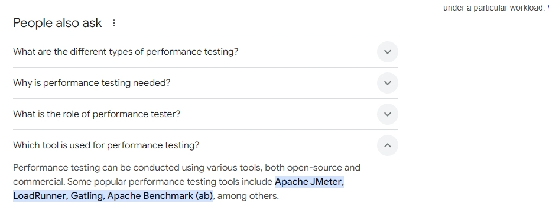The width and height of the screenshot is (549, 213).
Task: Collapse the Which tool is used answer chevron
Action: (x=388, y=145)
